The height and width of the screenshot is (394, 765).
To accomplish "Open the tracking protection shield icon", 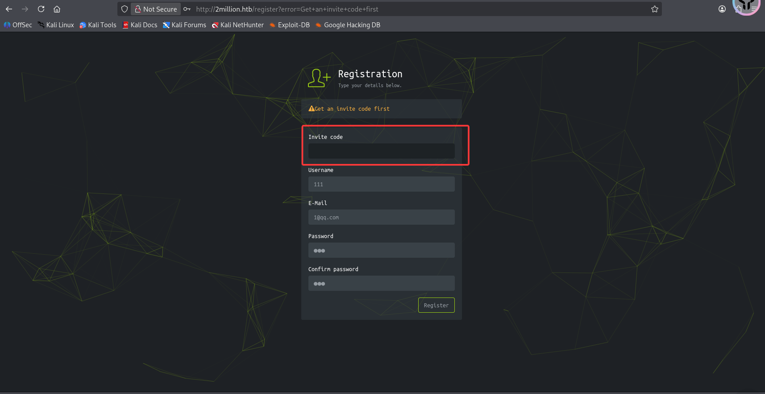I will pos(125,9).
